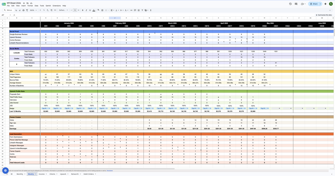Screen dimensions: 335x176
Task: Open the Gemini sparkle side panel
Action: pyautogui.click(x=326, y=4)
